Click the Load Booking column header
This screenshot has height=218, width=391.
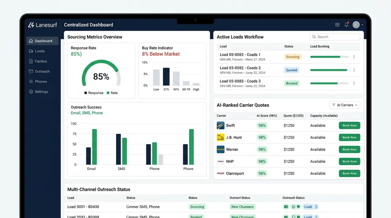[x=320, y=46]
